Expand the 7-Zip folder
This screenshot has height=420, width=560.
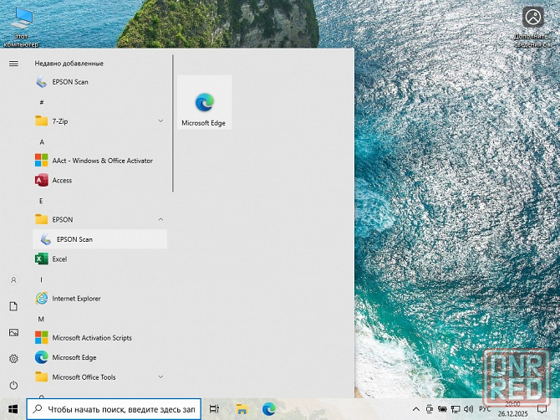160,121
